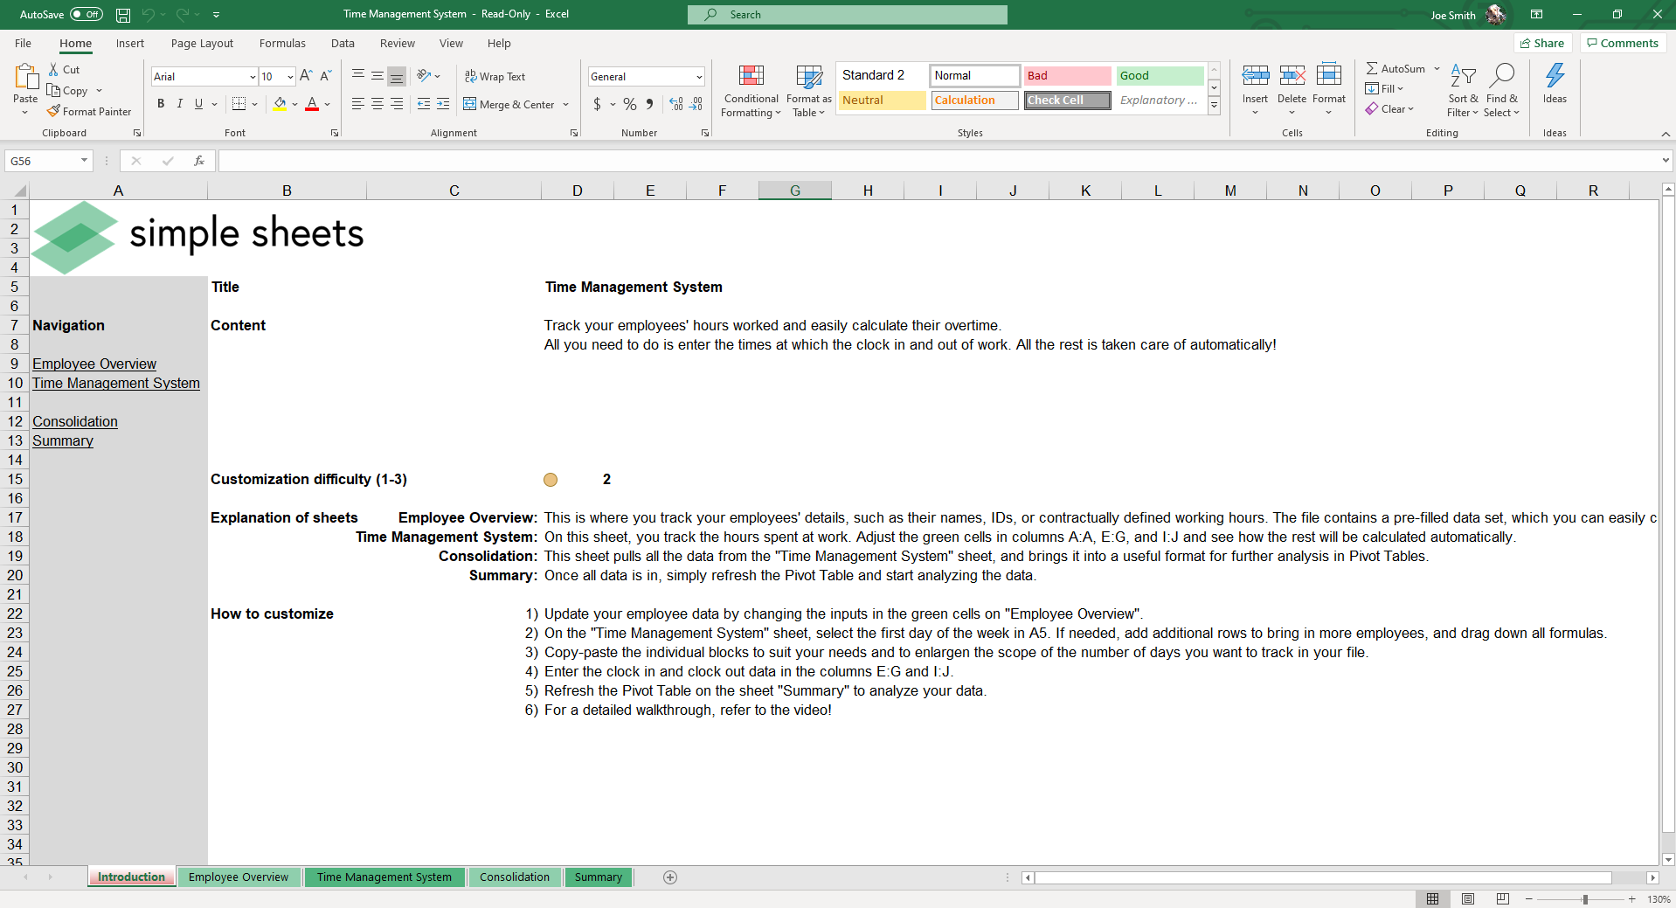This screenshot has height=908, width=1676.
Task: Follow the Employee Overview navigation link
Action: 94,364
